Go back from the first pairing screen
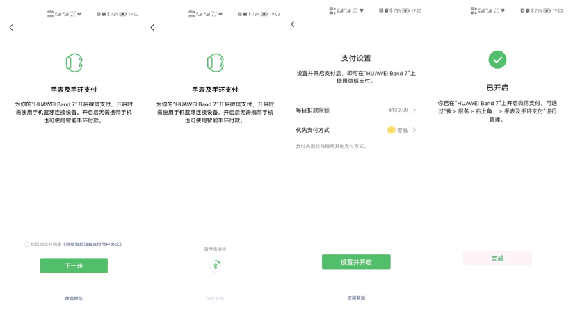This screenshot has width=573, height=324. [11, 27]
